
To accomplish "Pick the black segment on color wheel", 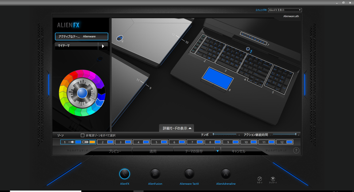I will [x=102, y=90].
